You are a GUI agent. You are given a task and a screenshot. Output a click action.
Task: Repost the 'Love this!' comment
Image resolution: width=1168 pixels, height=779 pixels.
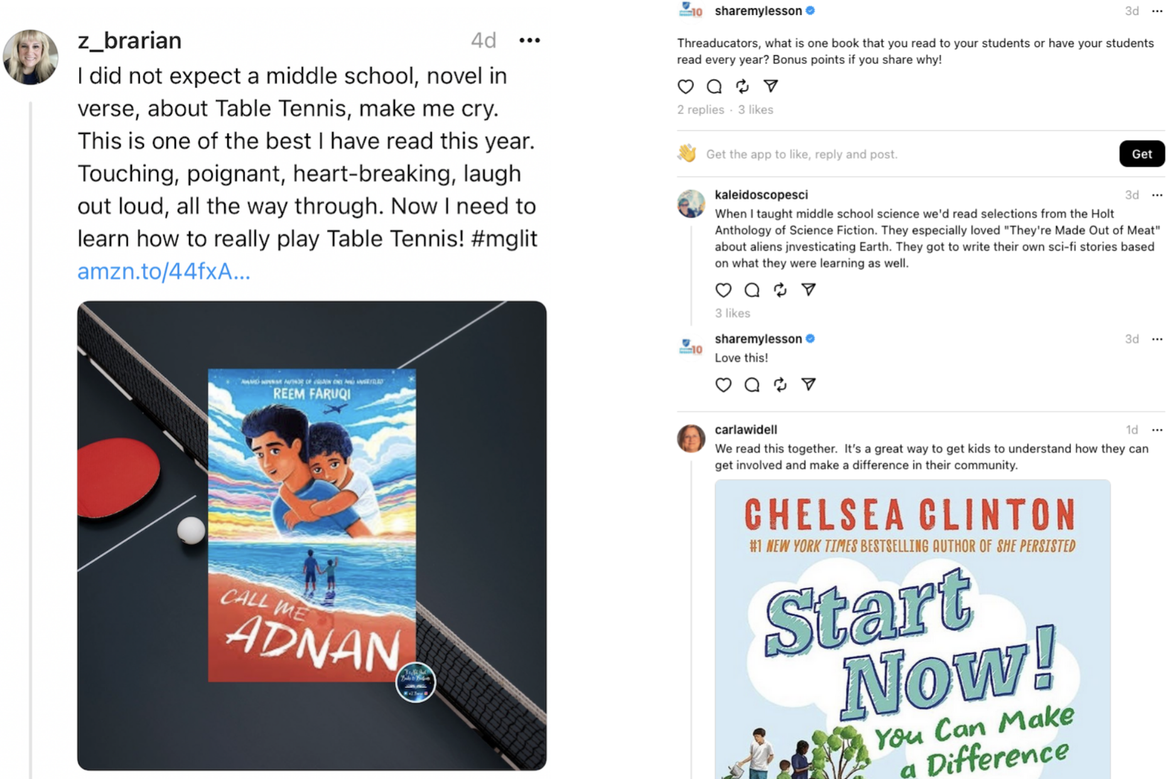[780, 384]
